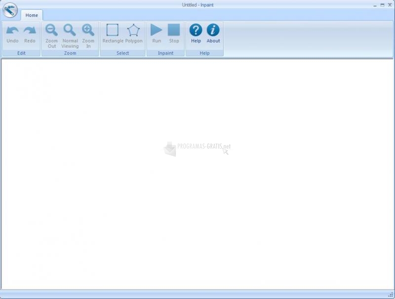Choose the Rectangle selection tool
This screenshot has width=395, height=299.
(x=113, y=30)
